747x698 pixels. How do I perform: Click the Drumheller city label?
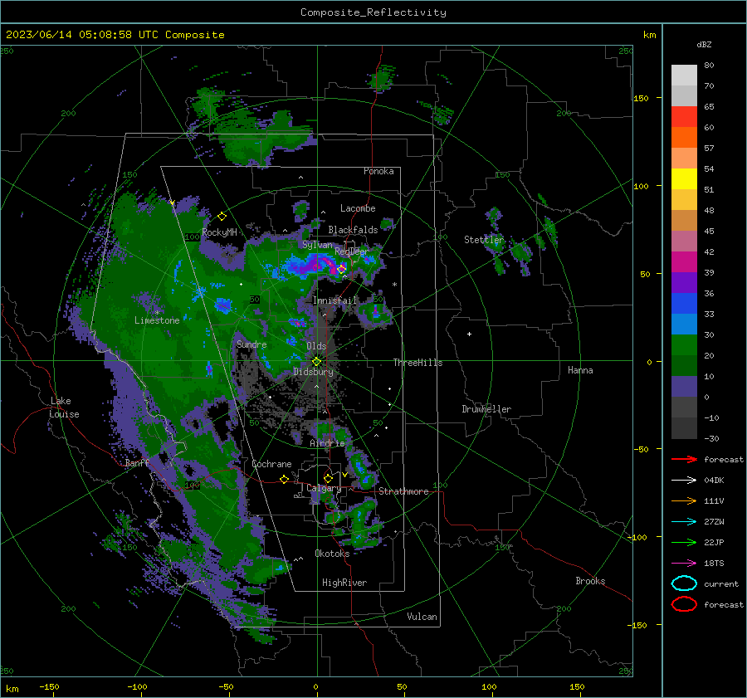[x=486, y=409]
